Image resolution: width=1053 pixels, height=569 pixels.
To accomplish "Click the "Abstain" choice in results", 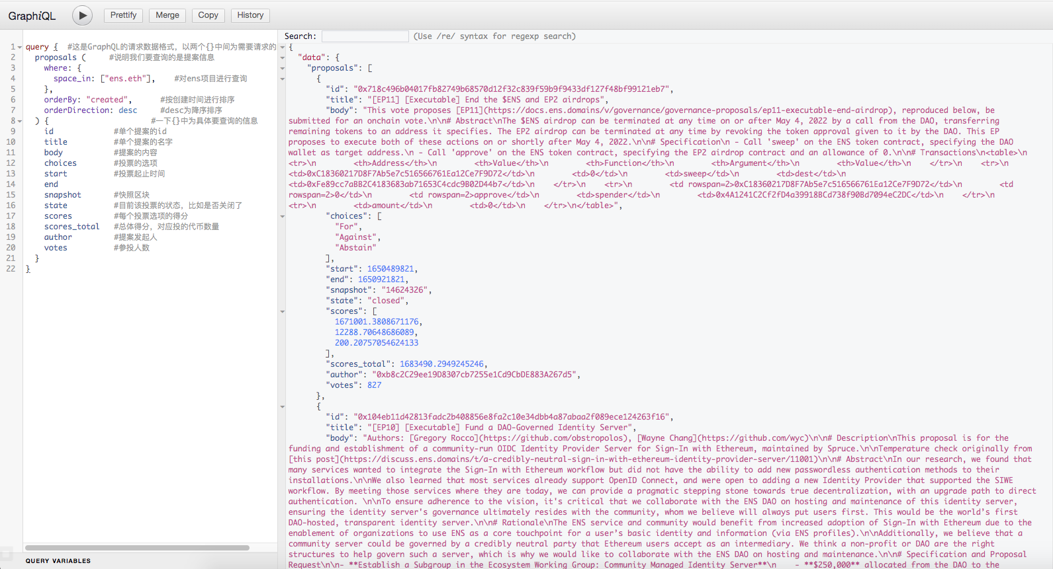I will click(356, 248).
